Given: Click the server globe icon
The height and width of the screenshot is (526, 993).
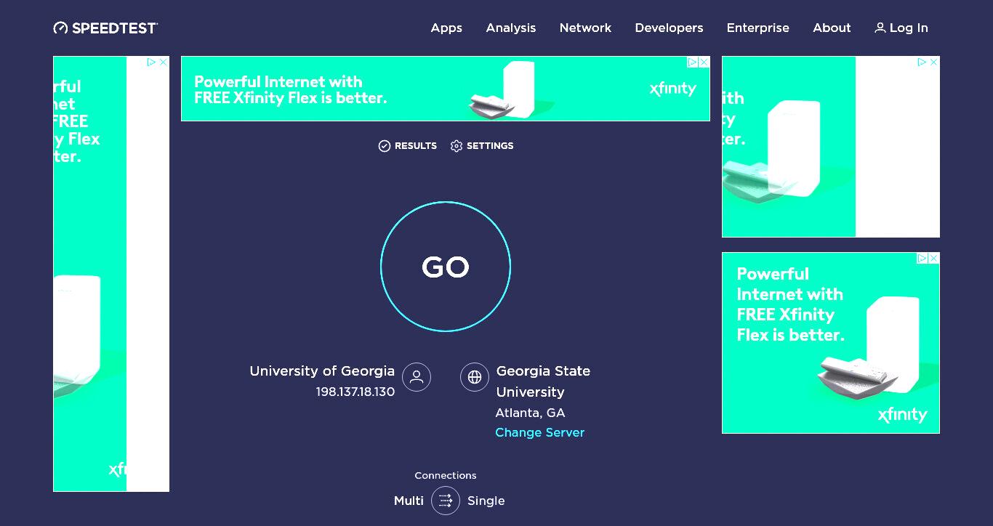Looking at the screenshot, I should [x=475, y=377].
